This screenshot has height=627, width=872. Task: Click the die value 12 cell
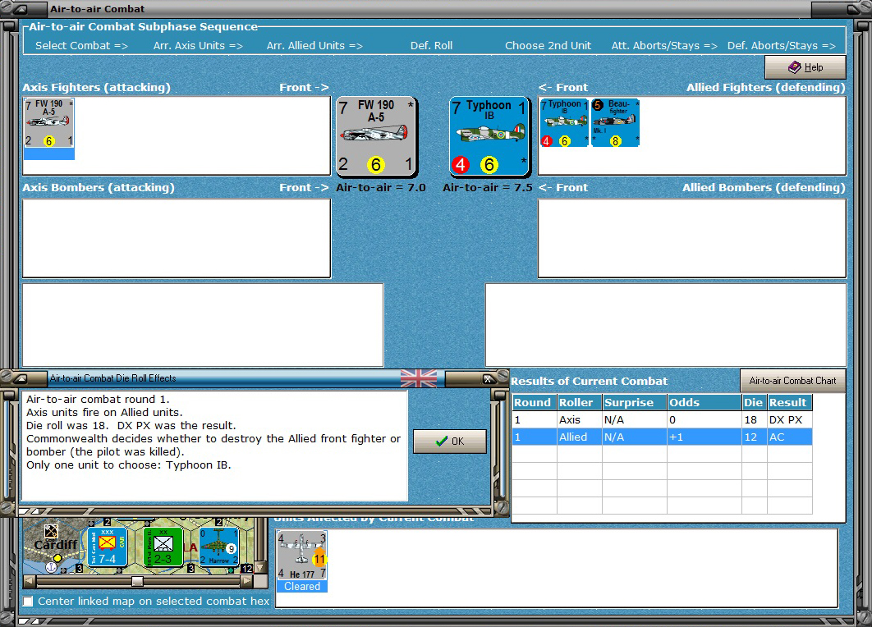[754, 437]
